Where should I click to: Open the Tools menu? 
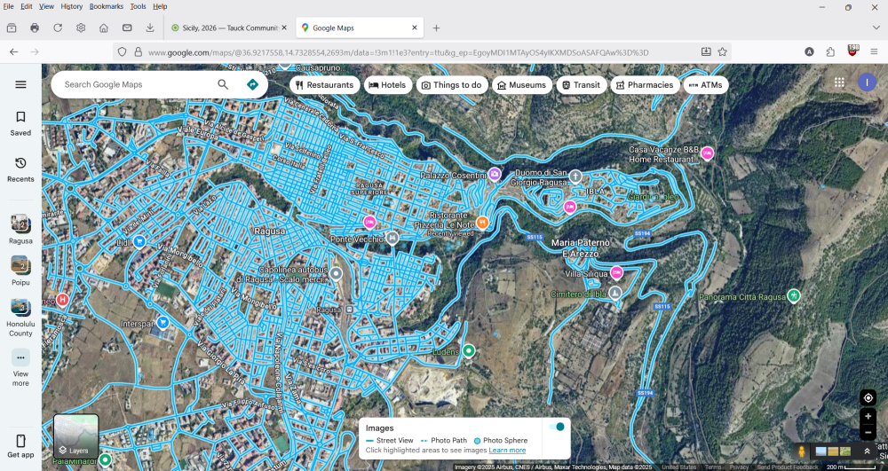point(138,6)
